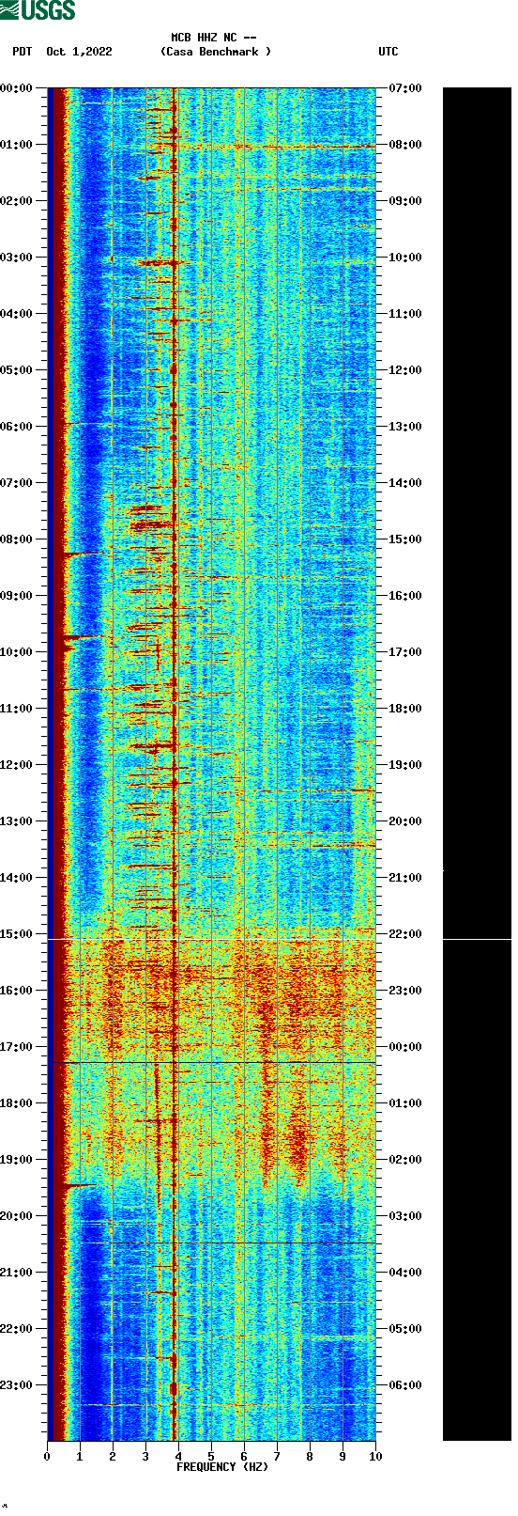The image size is (518, 1516).
Task: Click the 2 Hz frequency tick label
Action: coord(113,1457)
